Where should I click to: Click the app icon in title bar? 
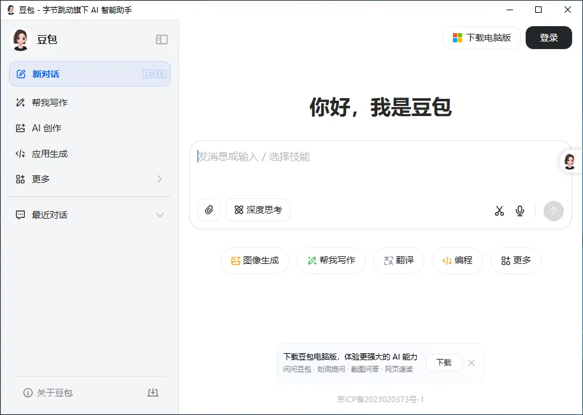(x=11, y=10)
